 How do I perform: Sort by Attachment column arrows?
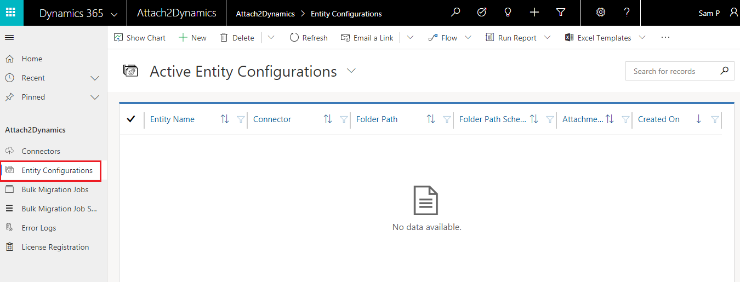tap(610, 119)
